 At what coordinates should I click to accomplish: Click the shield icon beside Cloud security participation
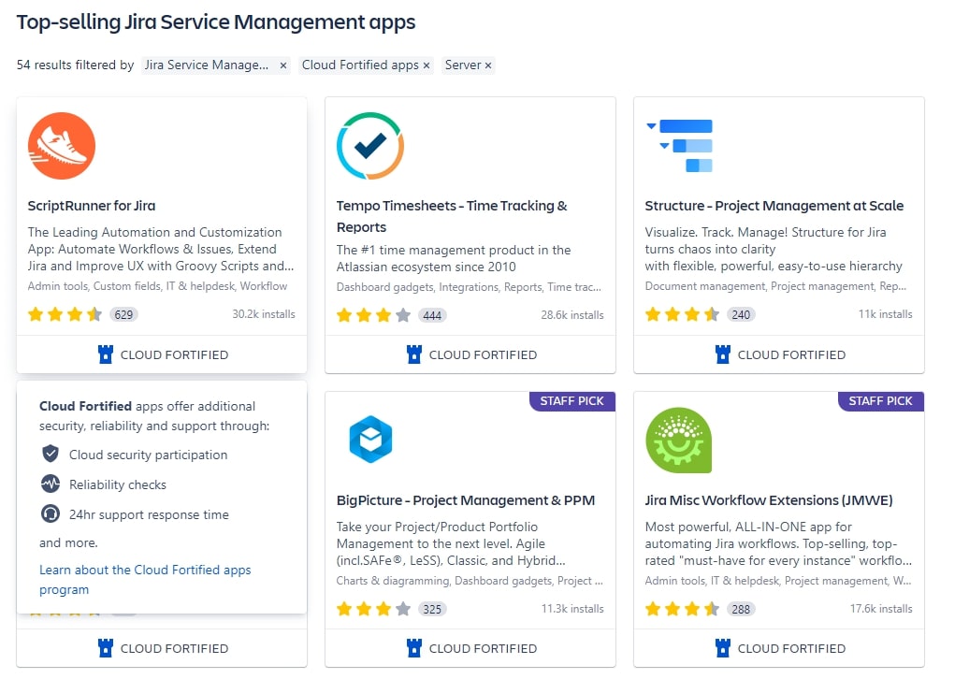[x=51, y=455]
